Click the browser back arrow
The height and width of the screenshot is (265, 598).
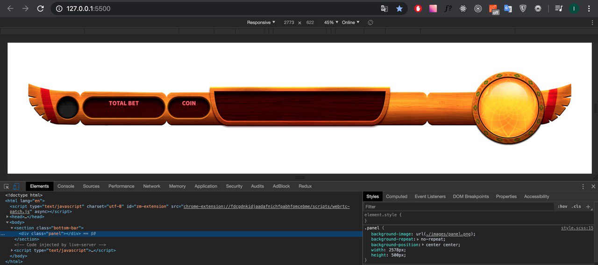pos(10,8)
